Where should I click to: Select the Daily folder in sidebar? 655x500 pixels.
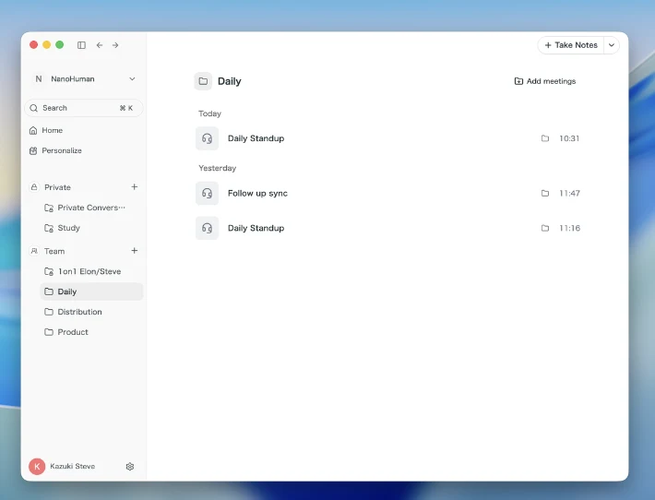point(91,292)
